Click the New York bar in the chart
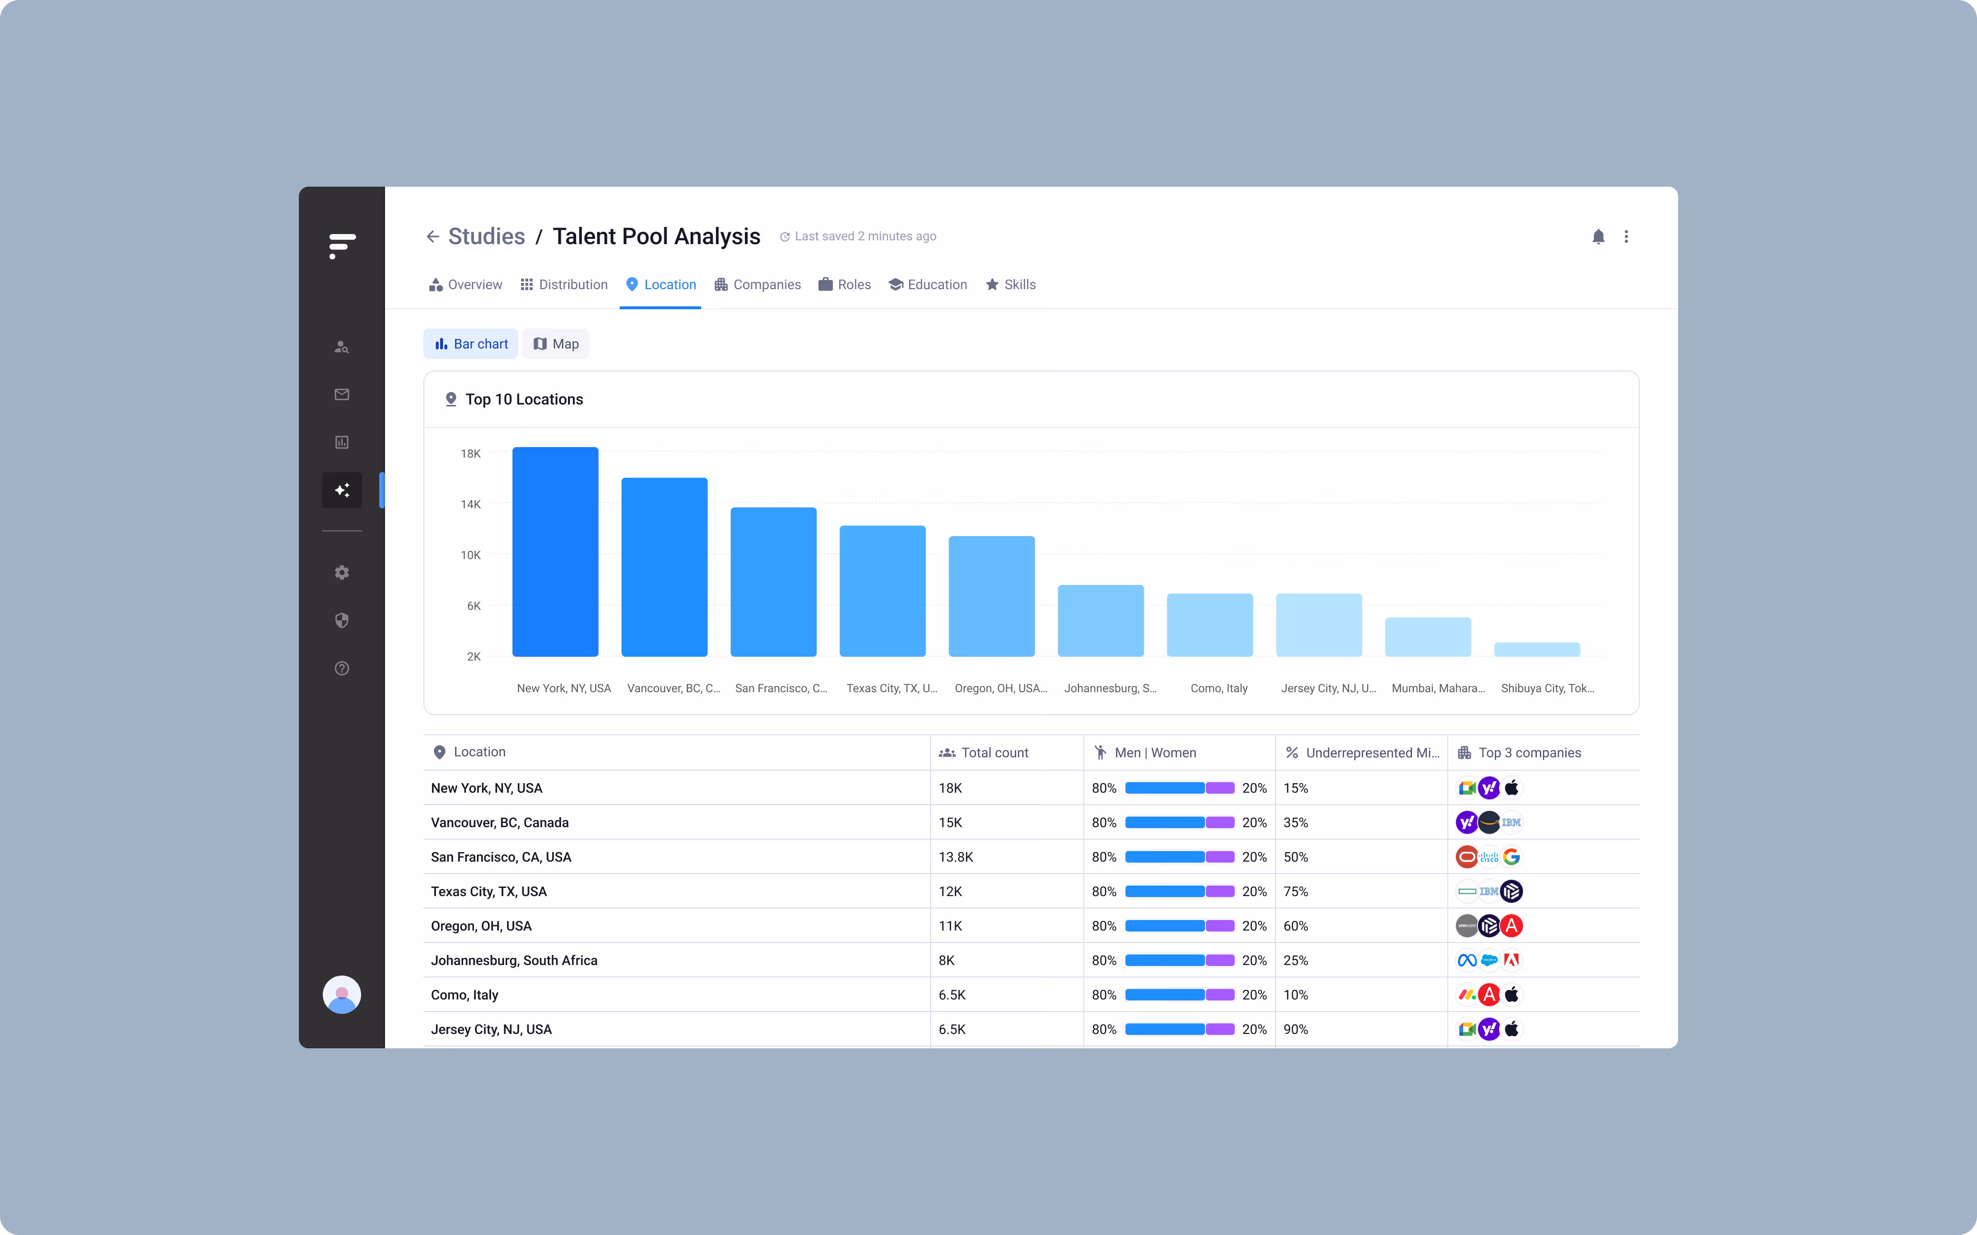Viewport: 1977px width, 1235px height. [555, 551]
